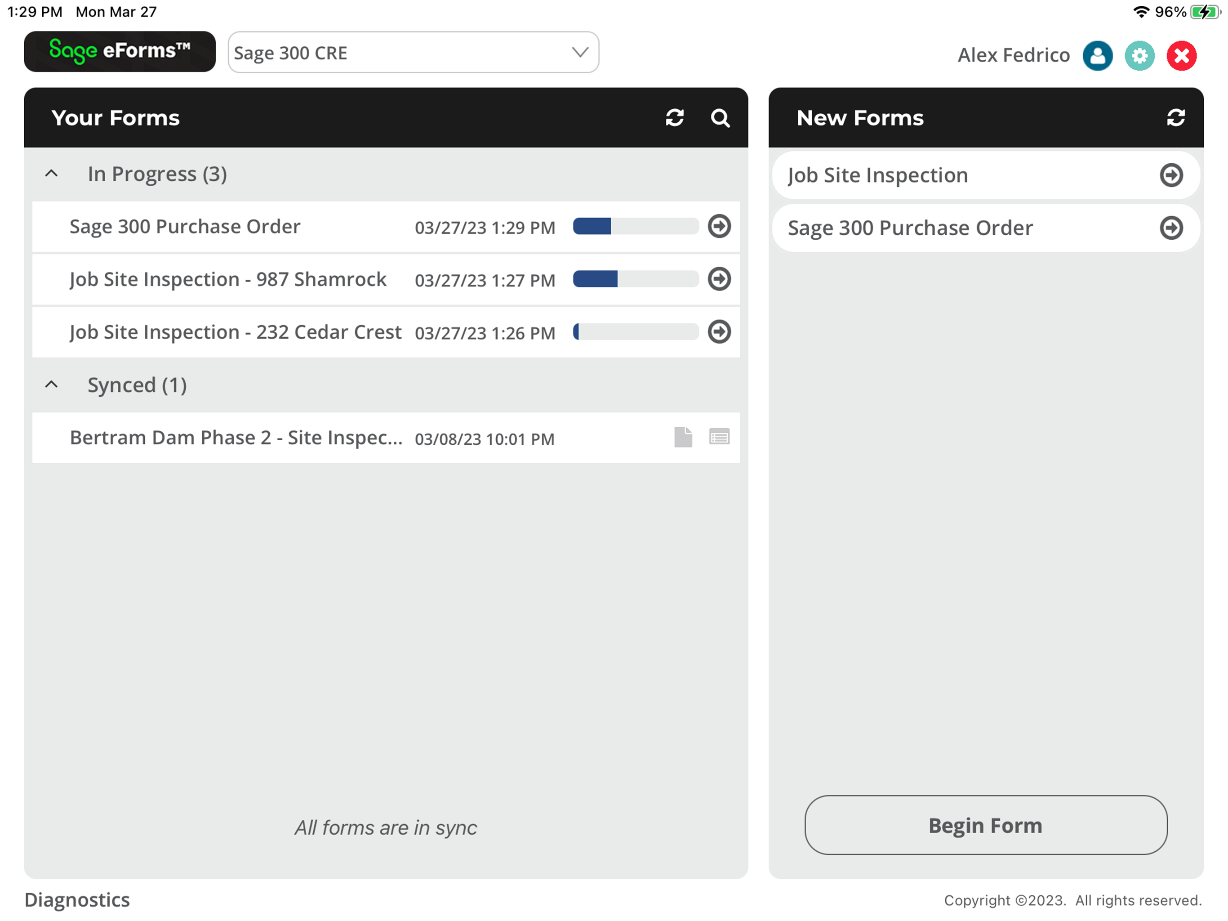1228x921 pixels.
Task: Select Sage 300 Purchase Order in New Forms
Action: tap(986, 228)
